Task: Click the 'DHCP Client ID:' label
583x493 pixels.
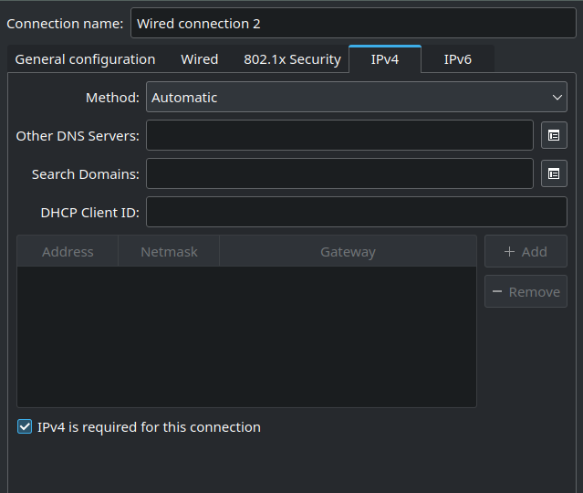Action: (90, 213)
